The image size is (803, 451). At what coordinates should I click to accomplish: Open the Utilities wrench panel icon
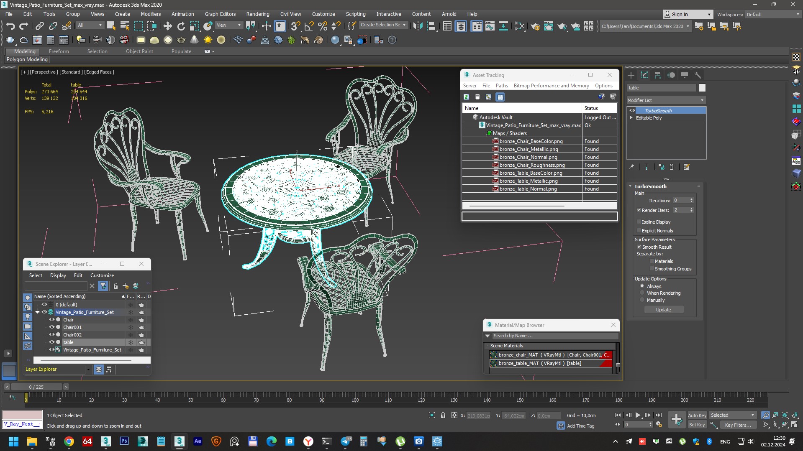point(698,75)
